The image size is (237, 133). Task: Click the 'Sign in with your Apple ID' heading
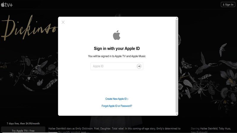point(117,48)
